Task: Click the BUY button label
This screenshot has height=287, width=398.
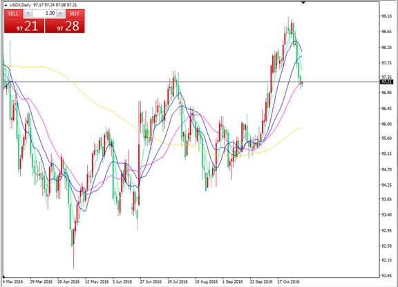Action: click(x=75, y=14)
